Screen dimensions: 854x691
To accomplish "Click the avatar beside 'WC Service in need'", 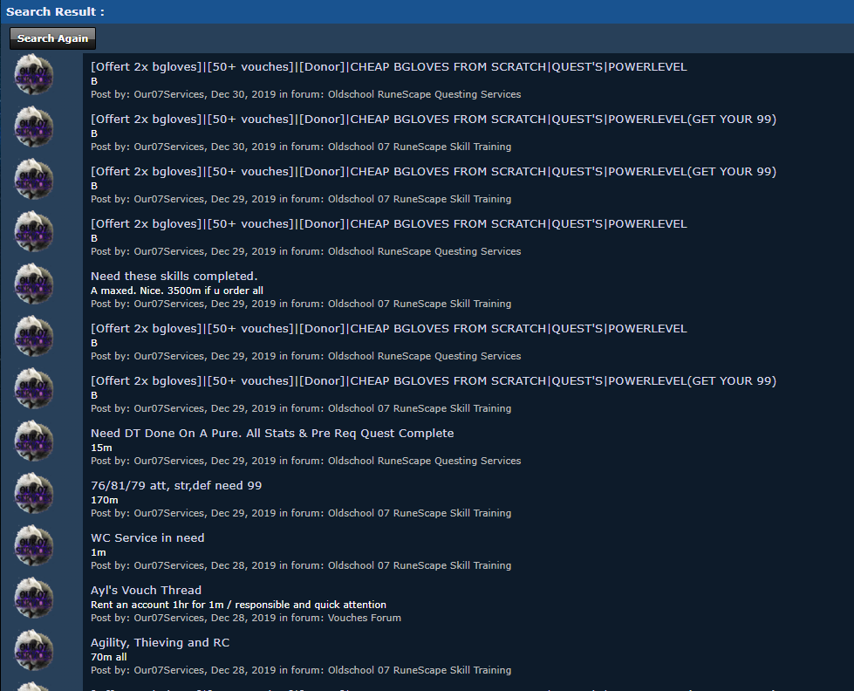I will [34, 545].
